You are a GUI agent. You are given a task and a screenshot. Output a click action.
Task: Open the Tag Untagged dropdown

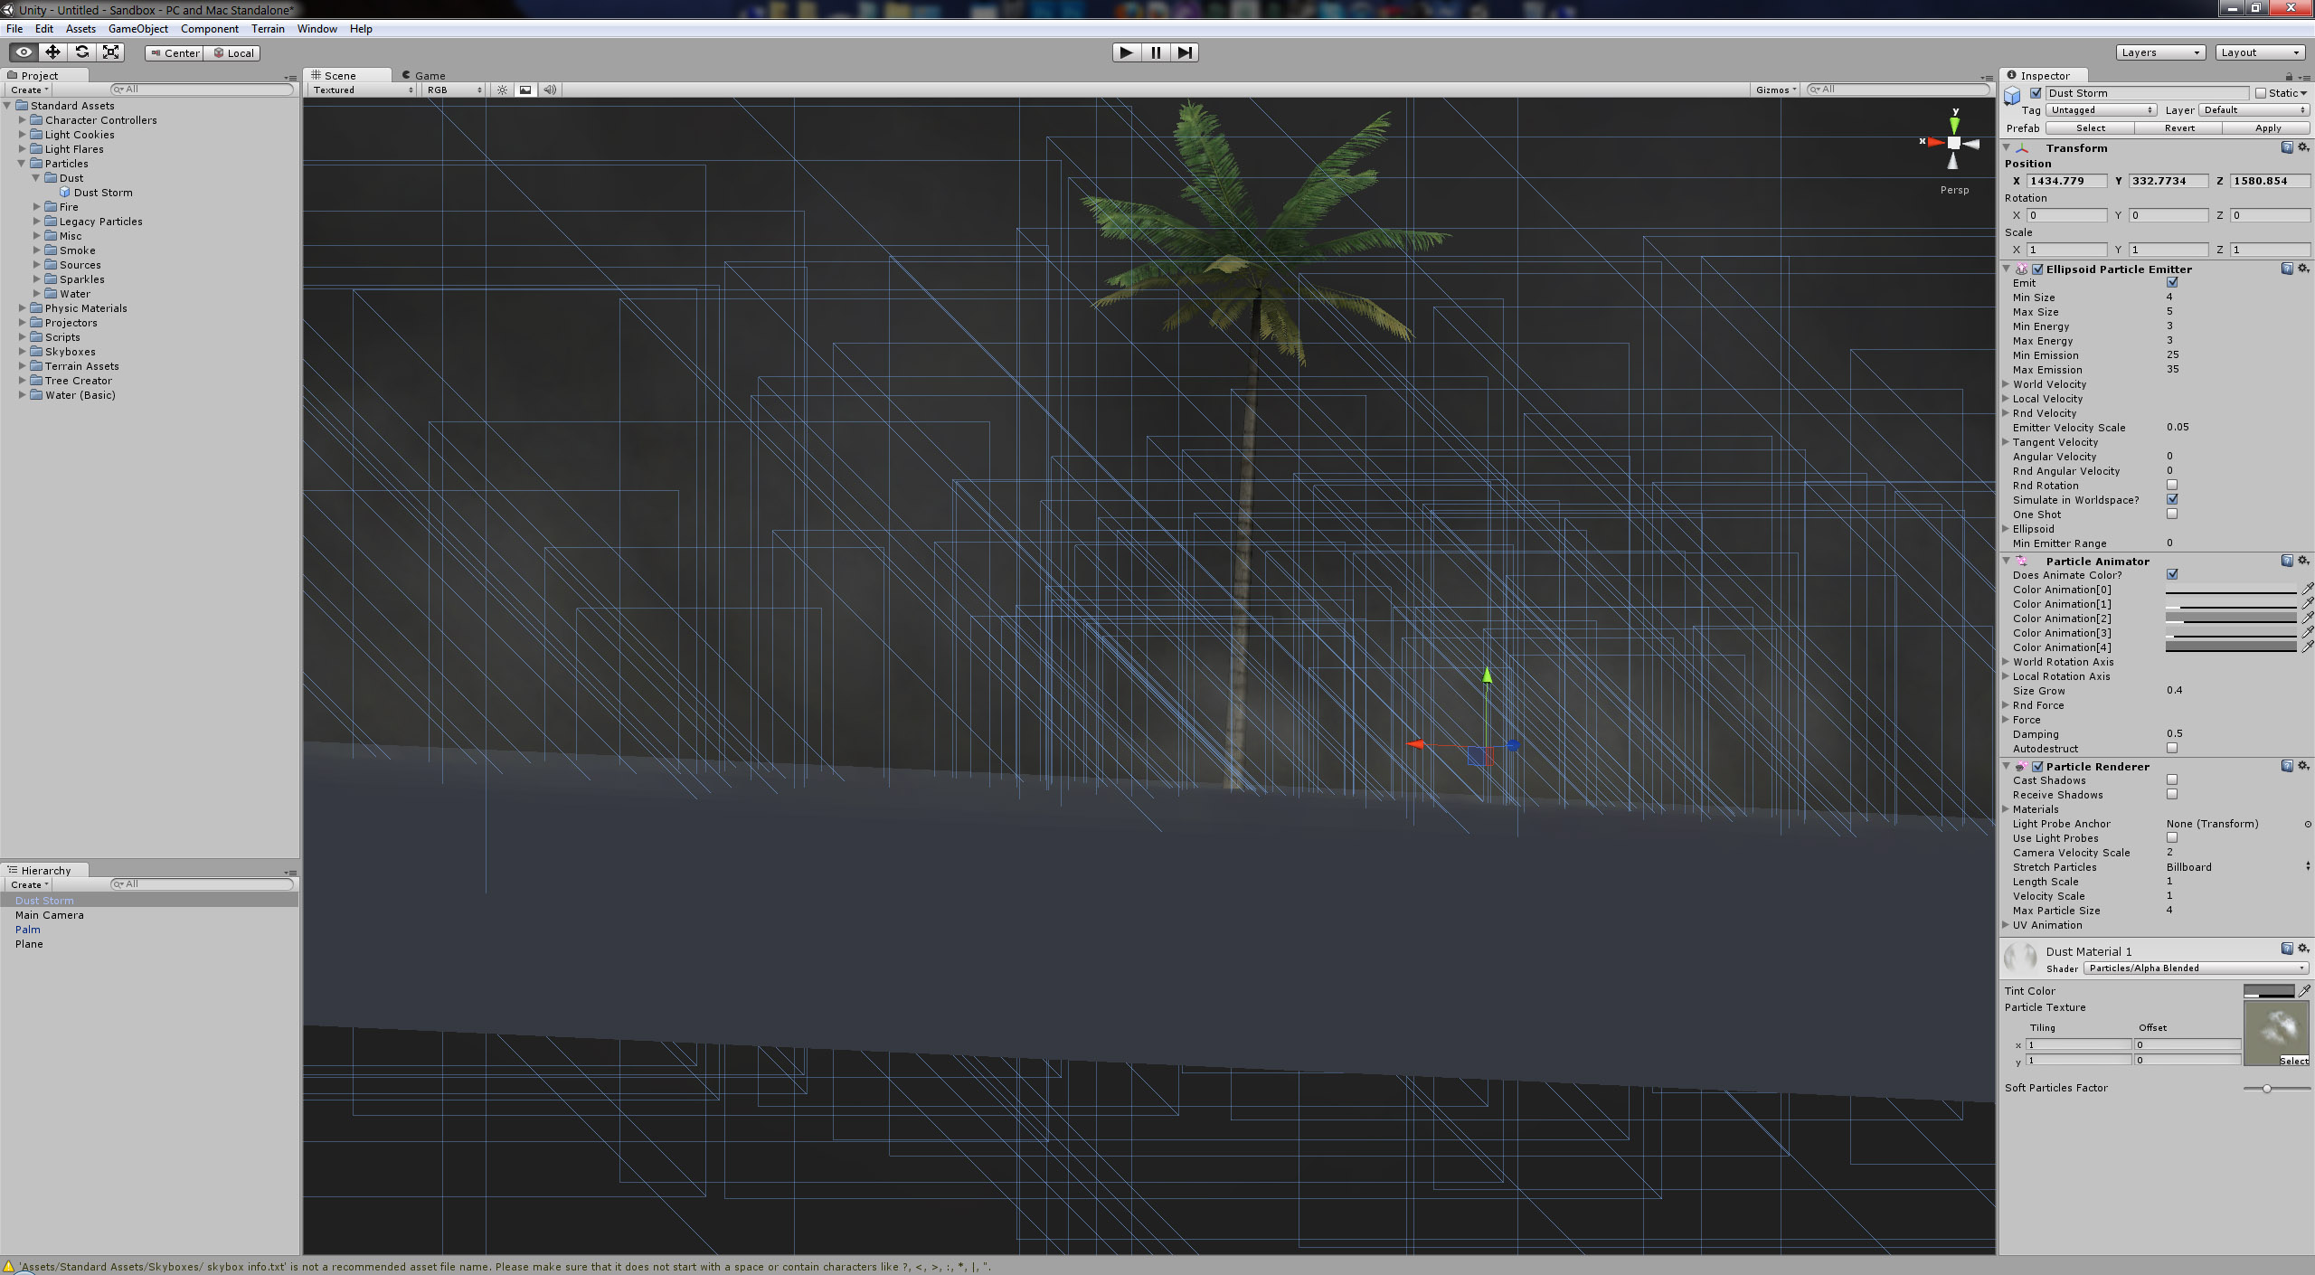(x=2102, y=110)
